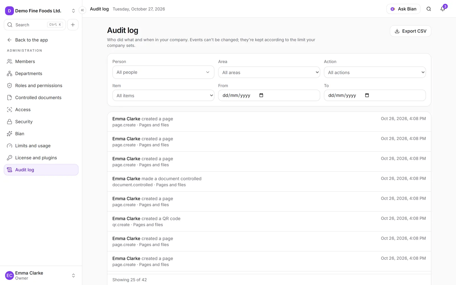Screen dimensions: 456x285
Task: Select the Audit log sidebar entry
Action: pyautogui.click(x=41, y=170)
